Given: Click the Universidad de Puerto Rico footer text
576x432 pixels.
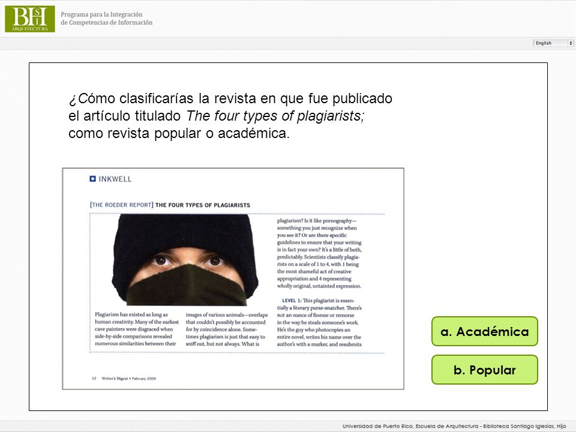Looking at the screenshot, I should 454,426.
